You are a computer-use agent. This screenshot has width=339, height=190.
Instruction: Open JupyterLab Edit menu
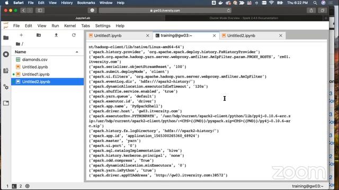coord(28,26)
